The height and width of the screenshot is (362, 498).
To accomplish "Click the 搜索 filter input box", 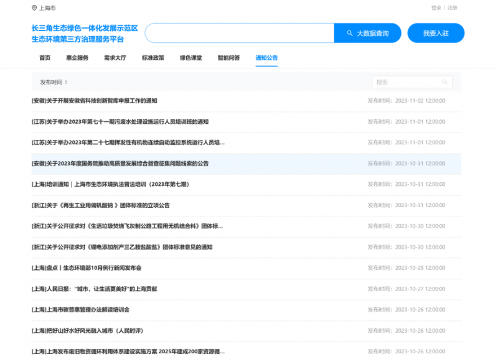I will 406,82.
